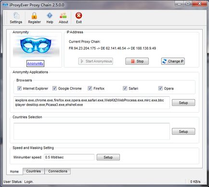Click the Start Anonymous button

click(x=96, y=61)
